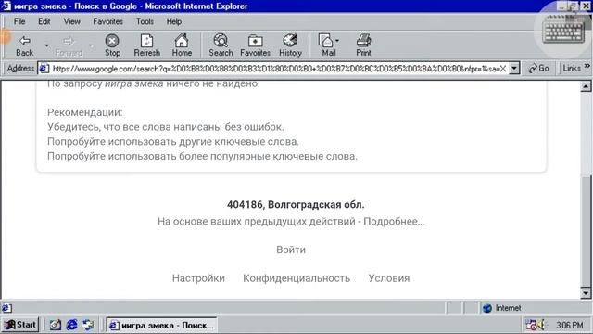Click the Войти sign-in link
The height and width of the screenshot is (334, 593).
point(291,250)
